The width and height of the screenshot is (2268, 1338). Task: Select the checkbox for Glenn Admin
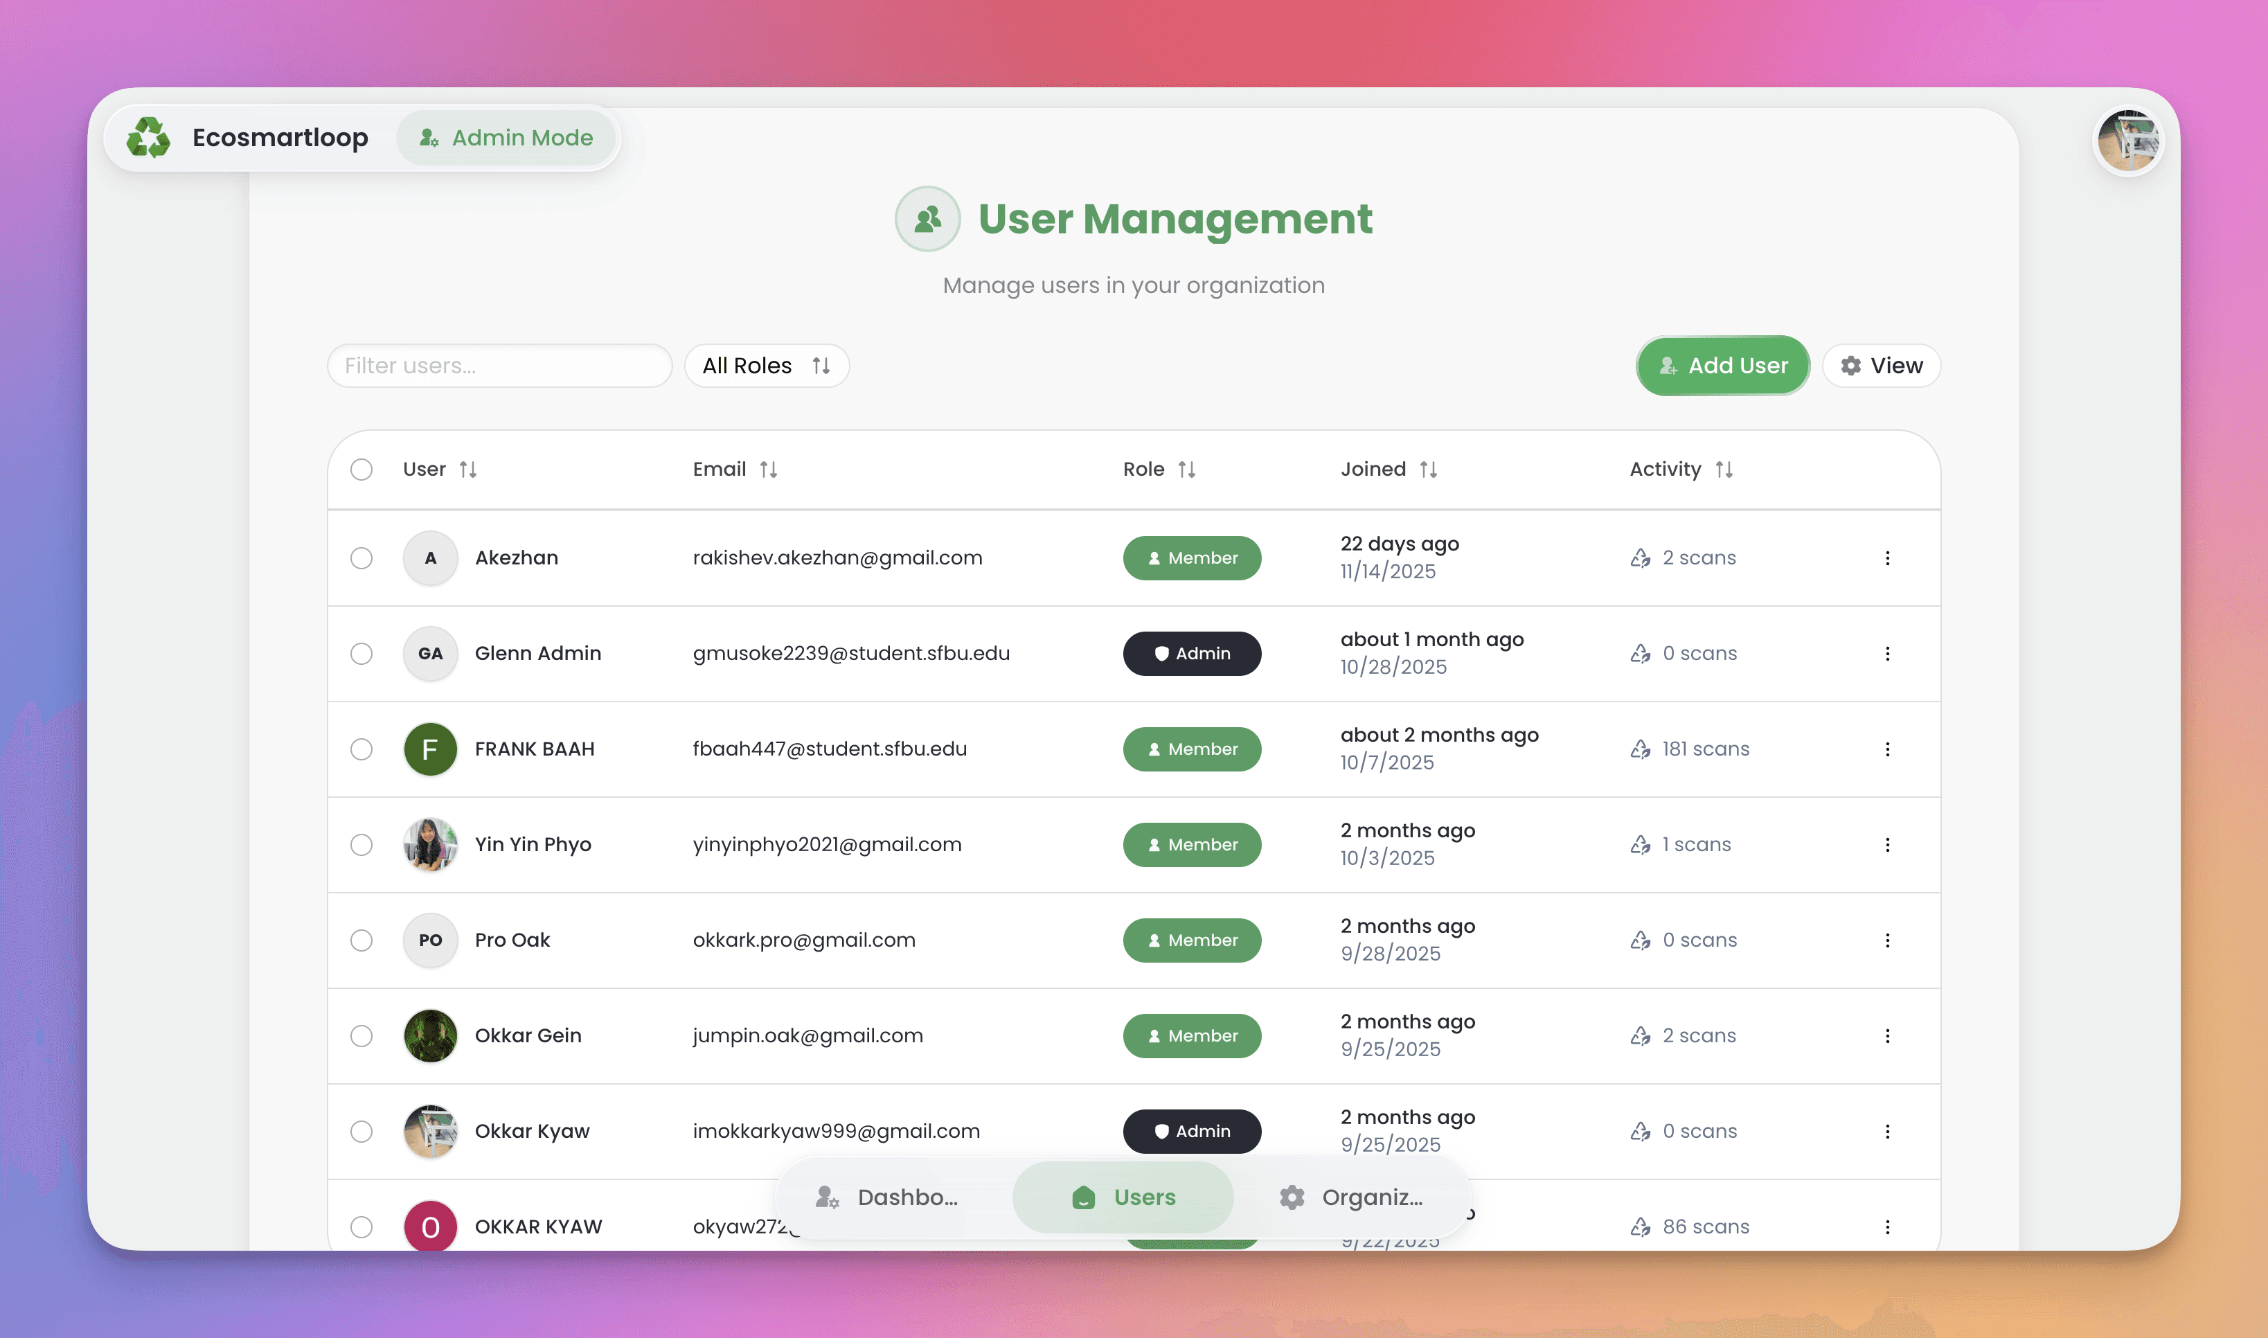coord(361,654)
